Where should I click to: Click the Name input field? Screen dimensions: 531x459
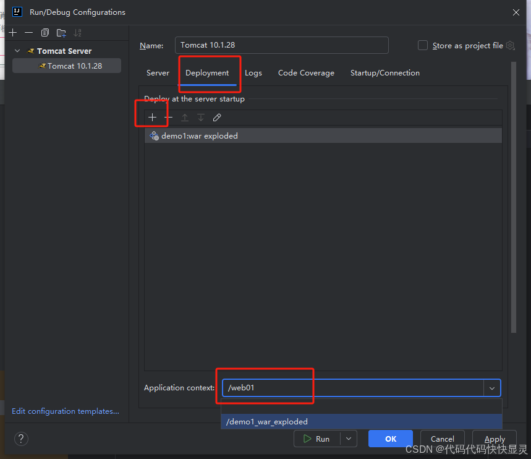click(x=281, y=45)
